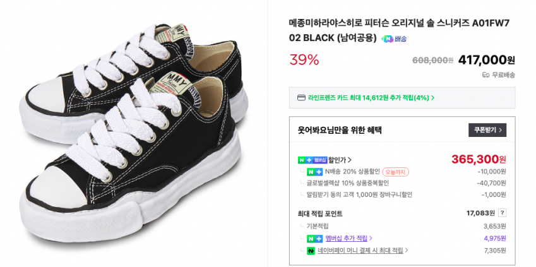This screenshot has height=267, width=536.
Task: Click the 오늘까지 deadline badge
Action: (x=396, y=172)
